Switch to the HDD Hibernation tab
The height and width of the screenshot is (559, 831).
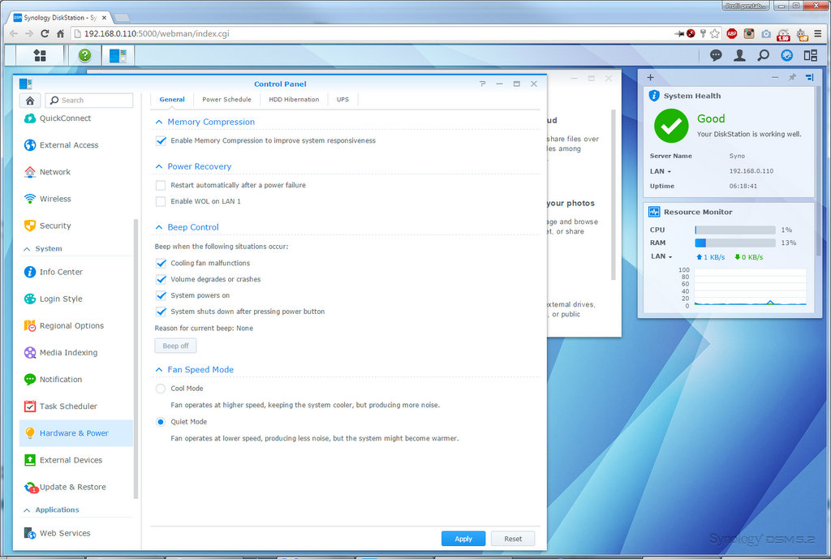pyautogui.click(x=294, y=100)
